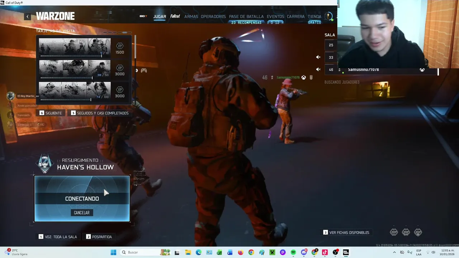Open the clock showing 12:01 a.m.
Screen dimensions: 459x258
tap(447, 252)
